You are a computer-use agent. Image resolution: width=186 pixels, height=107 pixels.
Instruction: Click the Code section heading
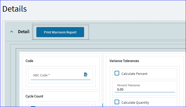point(29,61)
